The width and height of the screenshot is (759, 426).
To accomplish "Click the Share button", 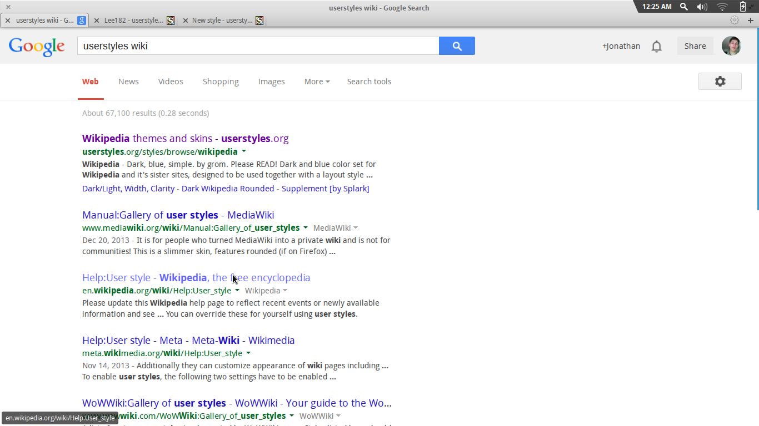I will coord(695,46).
